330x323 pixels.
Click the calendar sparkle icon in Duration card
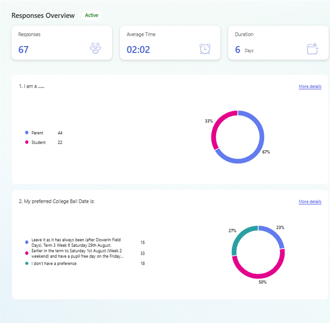click(x=312, y=49)
